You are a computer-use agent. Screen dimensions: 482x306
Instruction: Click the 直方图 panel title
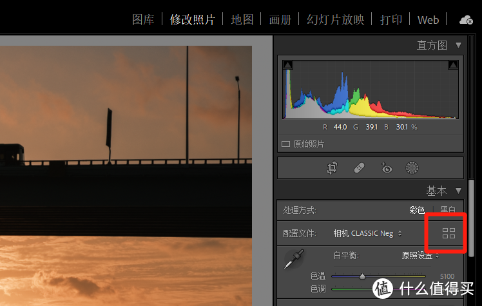[432, 45]
